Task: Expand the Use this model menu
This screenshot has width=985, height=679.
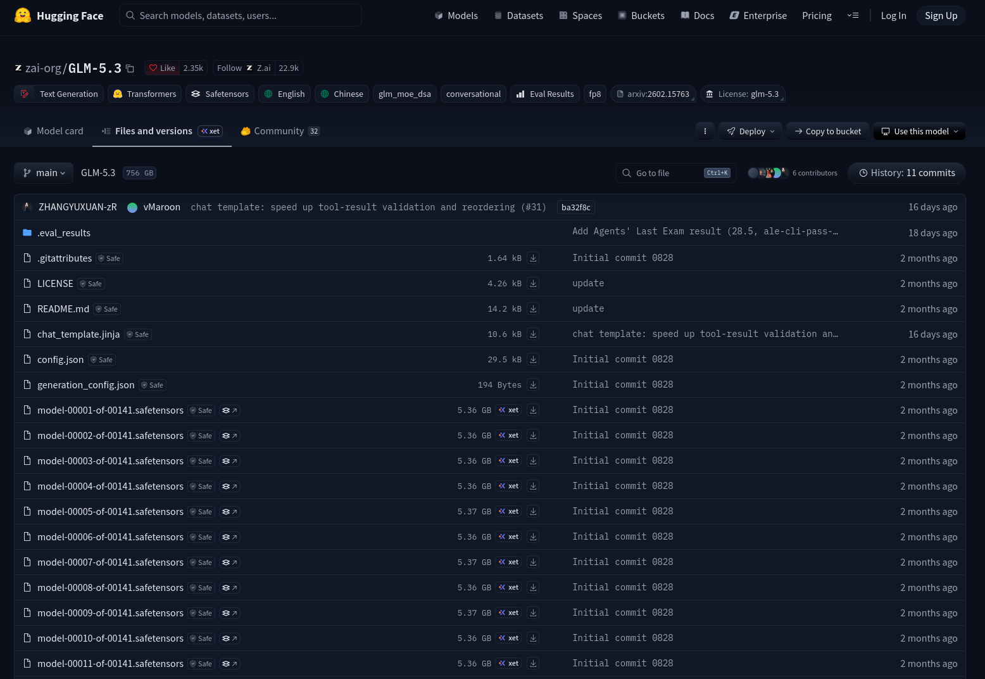Action: pos(919,131)
